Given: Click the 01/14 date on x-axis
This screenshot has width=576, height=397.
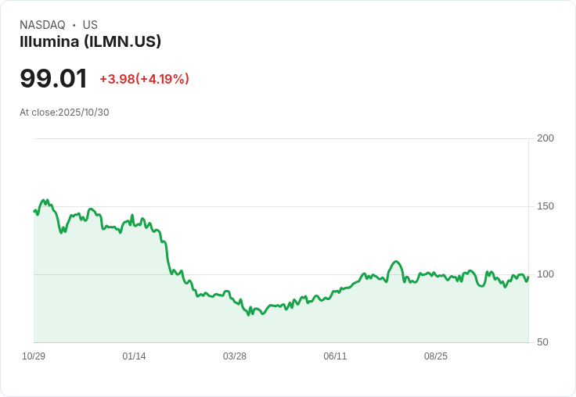Looking at the screenshot, I should [x=134, y=356].
